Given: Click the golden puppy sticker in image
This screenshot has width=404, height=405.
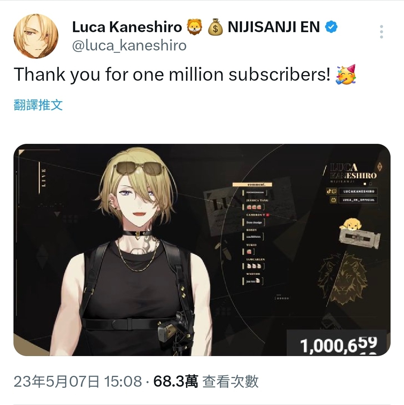Looking at the screenshot, I should [351, 224].
